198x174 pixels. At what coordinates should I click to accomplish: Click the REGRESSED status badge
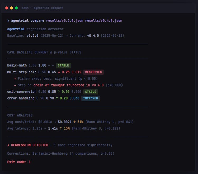[93, 72]
